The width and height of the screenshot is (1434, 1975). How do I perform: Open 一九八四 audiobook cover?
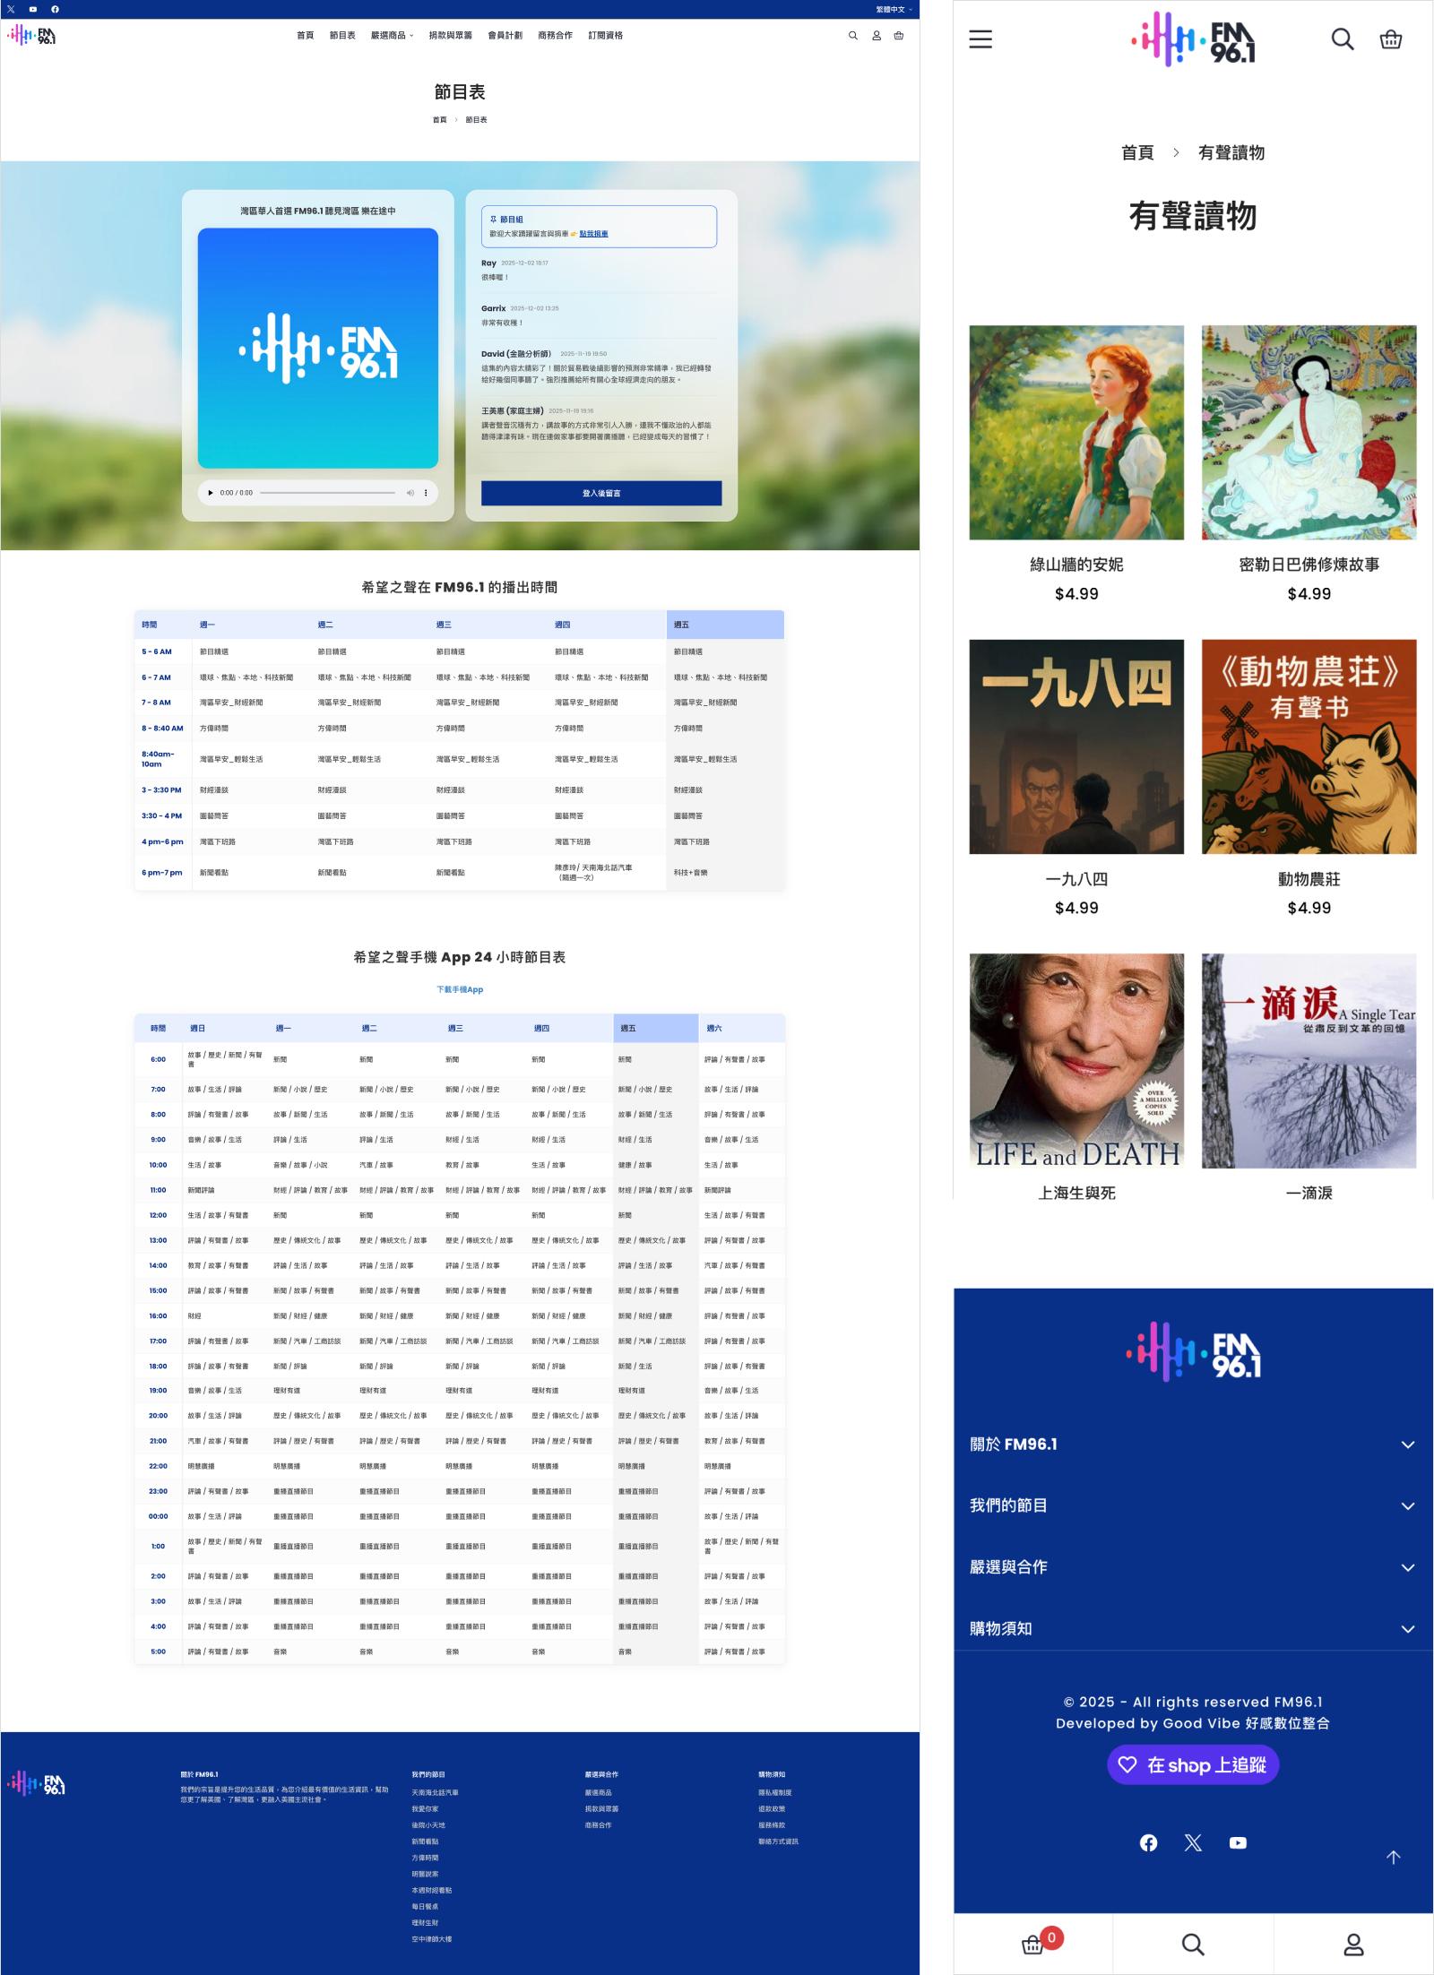coord(1076,746)
